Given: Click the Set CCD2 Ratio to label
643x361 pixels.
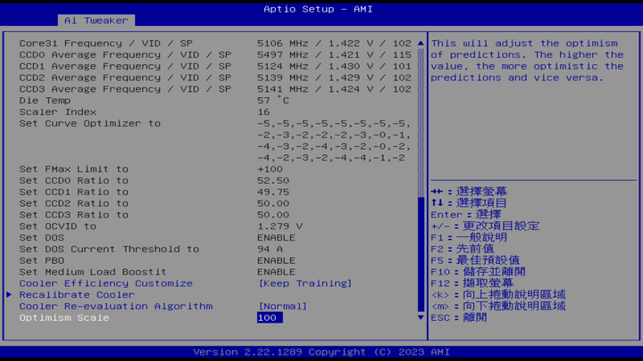Looking at the screenshot, I should [x=74, y=203].
